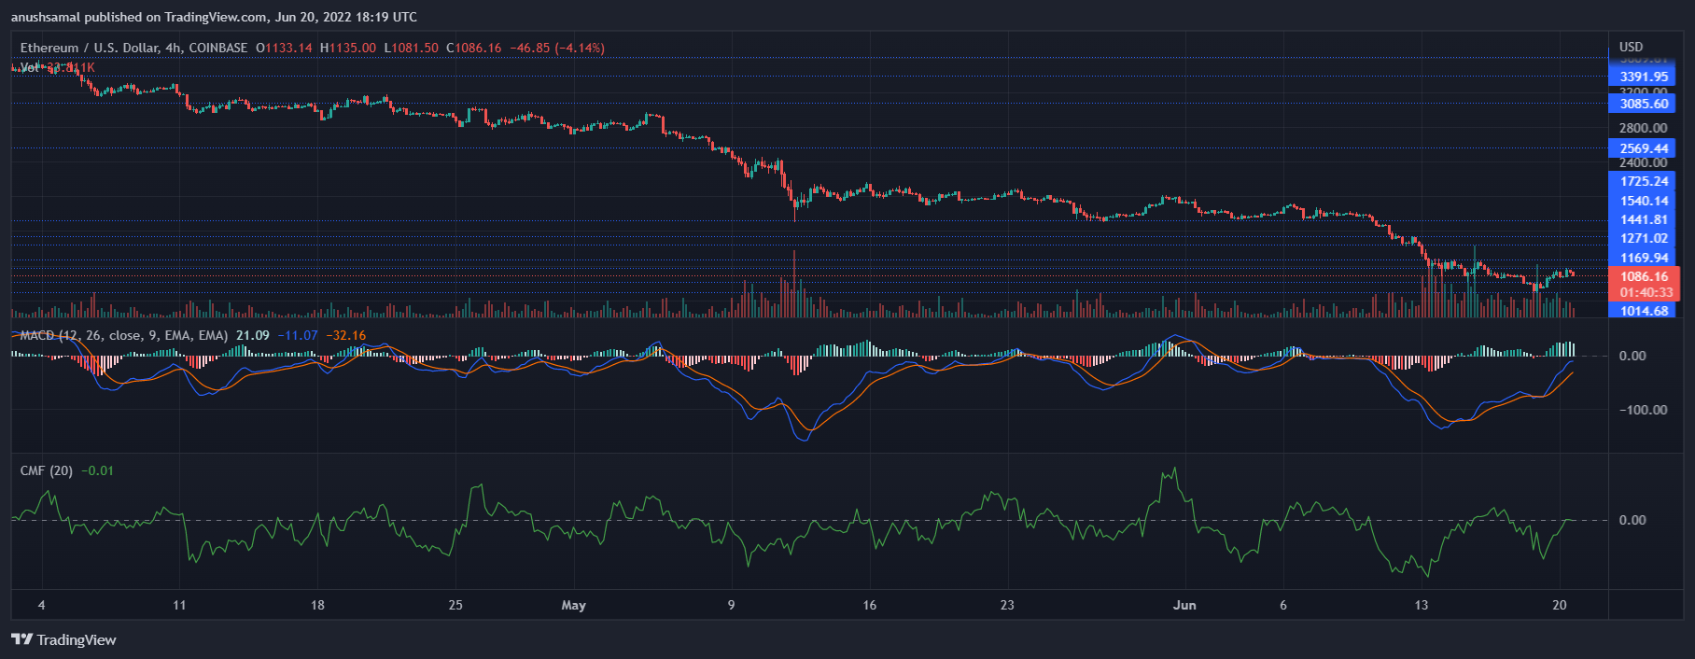1695x659 pixels.
Task: Click the date label 6 on time axis
Action: tap(1283, 605)
